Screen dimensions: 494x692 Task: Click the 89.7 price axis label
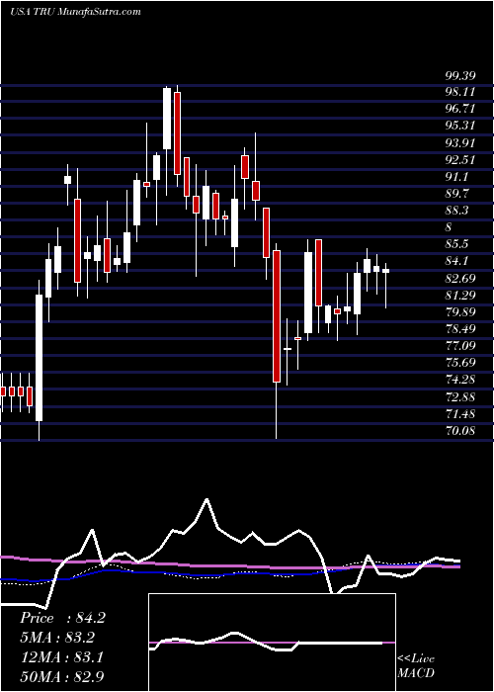[x=457, y=194]
